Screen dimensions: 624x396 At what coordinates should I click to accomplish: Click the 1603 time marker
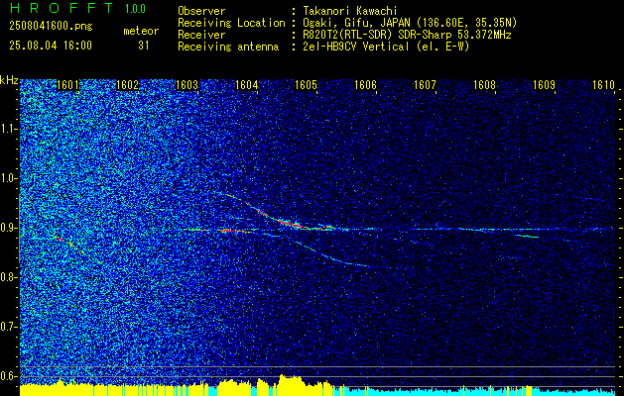click(187, 85)
